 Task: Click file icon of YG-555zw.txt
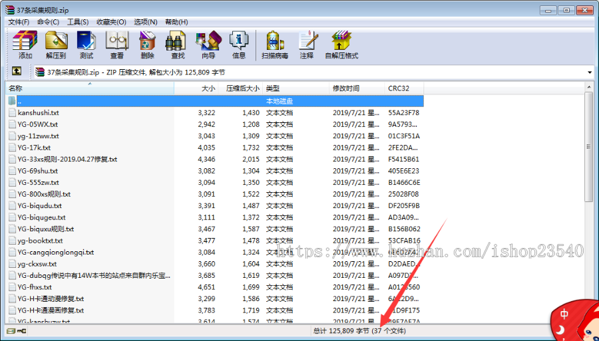13,182
